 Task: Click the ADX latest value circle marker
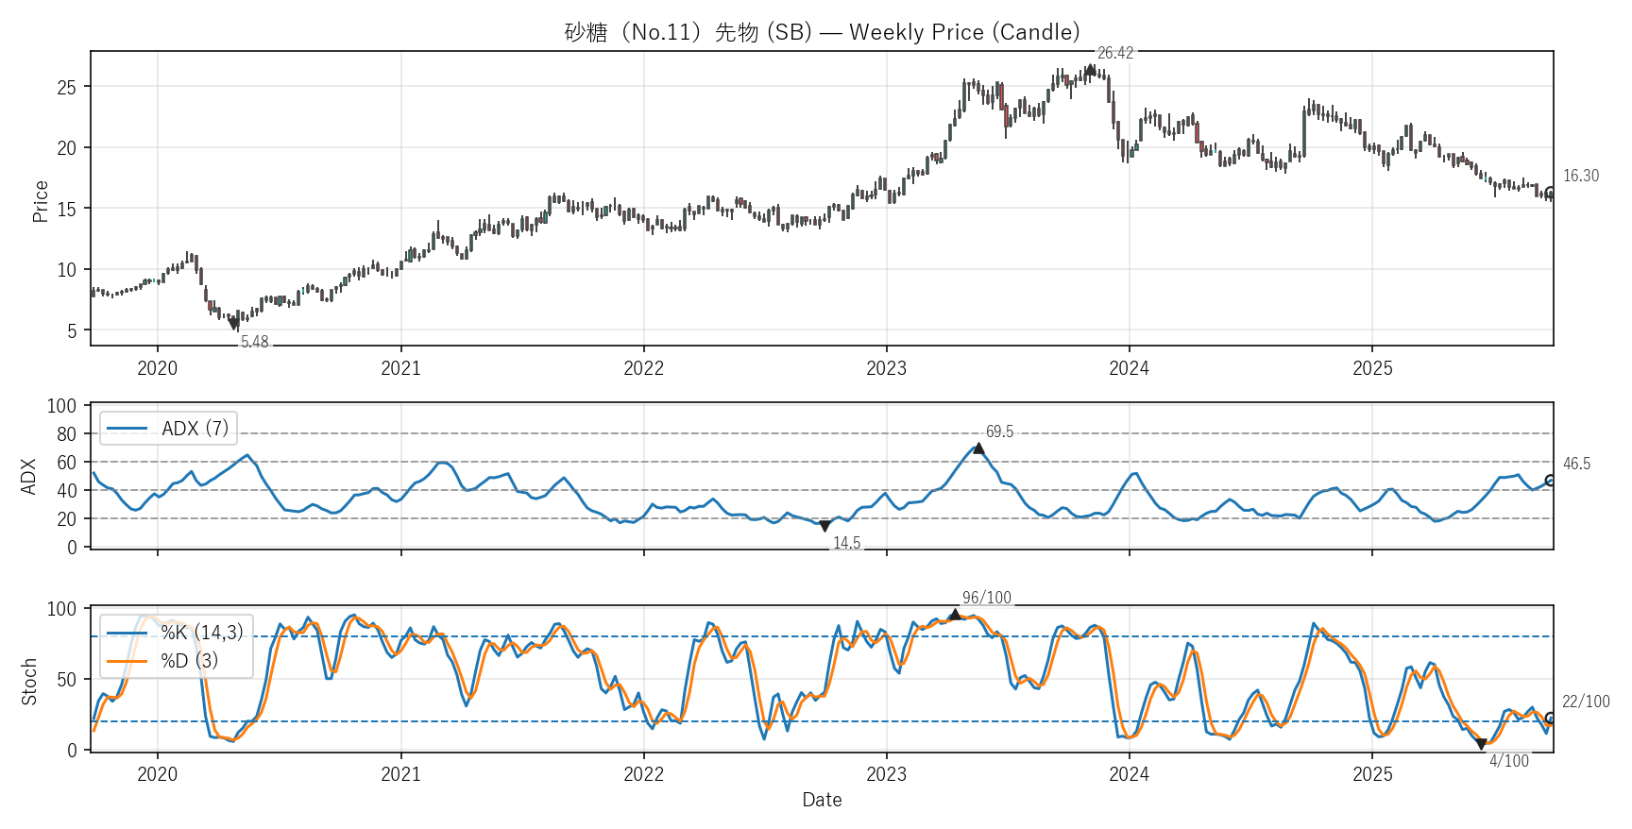[1550, 481]
